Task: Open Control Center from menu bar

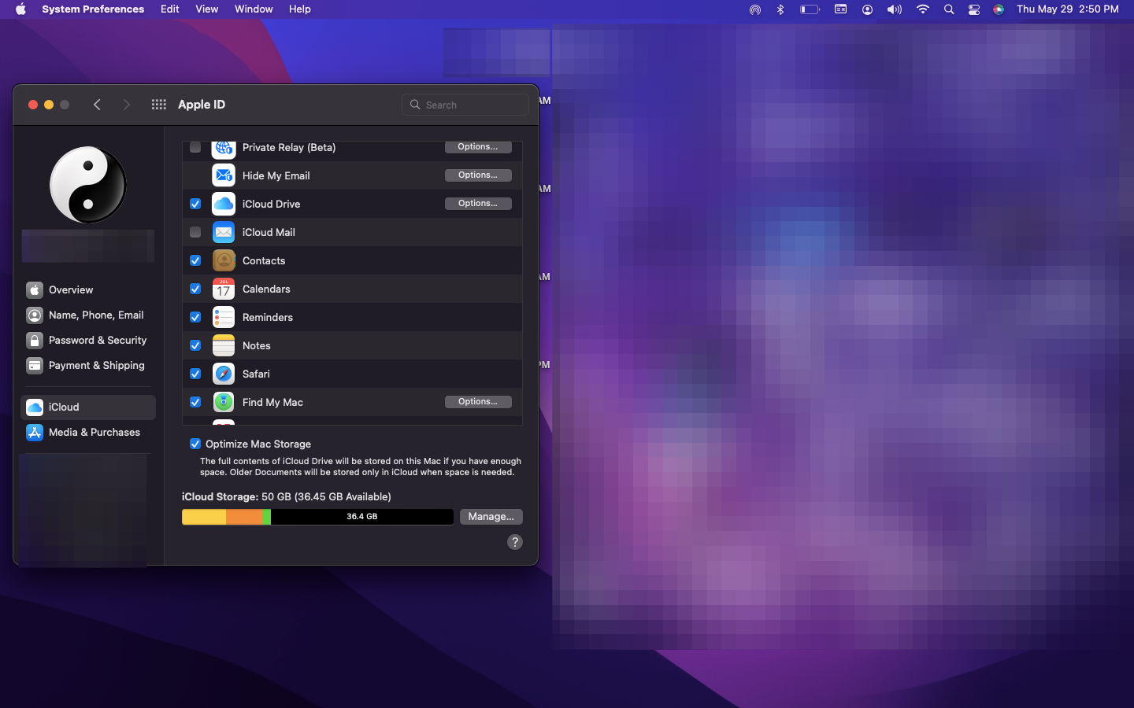Action: [x=973, y=9]
